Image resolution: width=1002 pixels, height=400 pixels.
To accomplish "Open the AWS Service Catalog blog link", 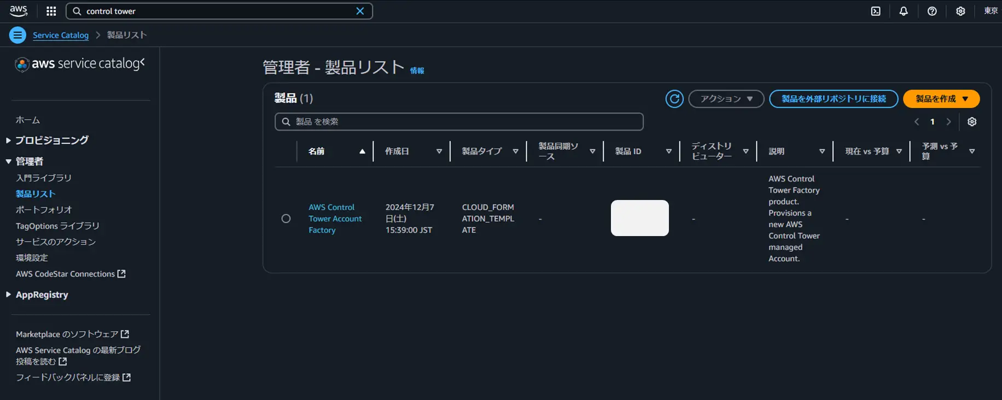I will [78, 355].
